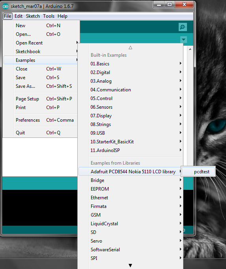Select the LiquidCrystal library examples

pos(136,224)
